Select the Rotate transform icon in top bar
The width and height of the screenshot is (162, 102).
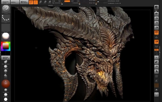[x=50, y=2]
